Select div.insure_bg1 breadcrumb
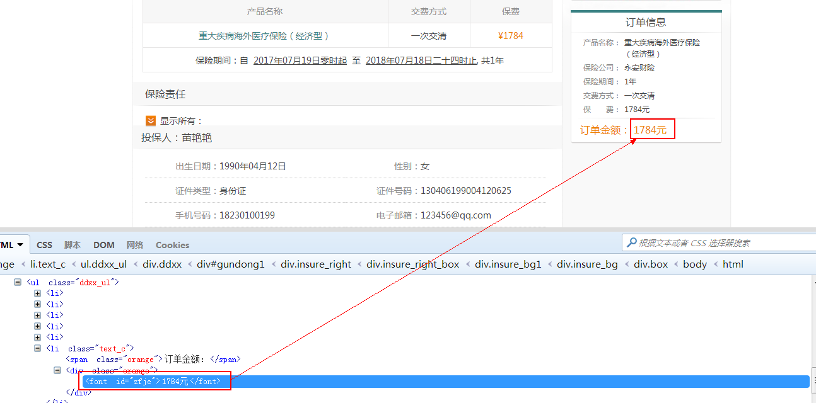This screenshot has height=403, width=816. (508, 264)
